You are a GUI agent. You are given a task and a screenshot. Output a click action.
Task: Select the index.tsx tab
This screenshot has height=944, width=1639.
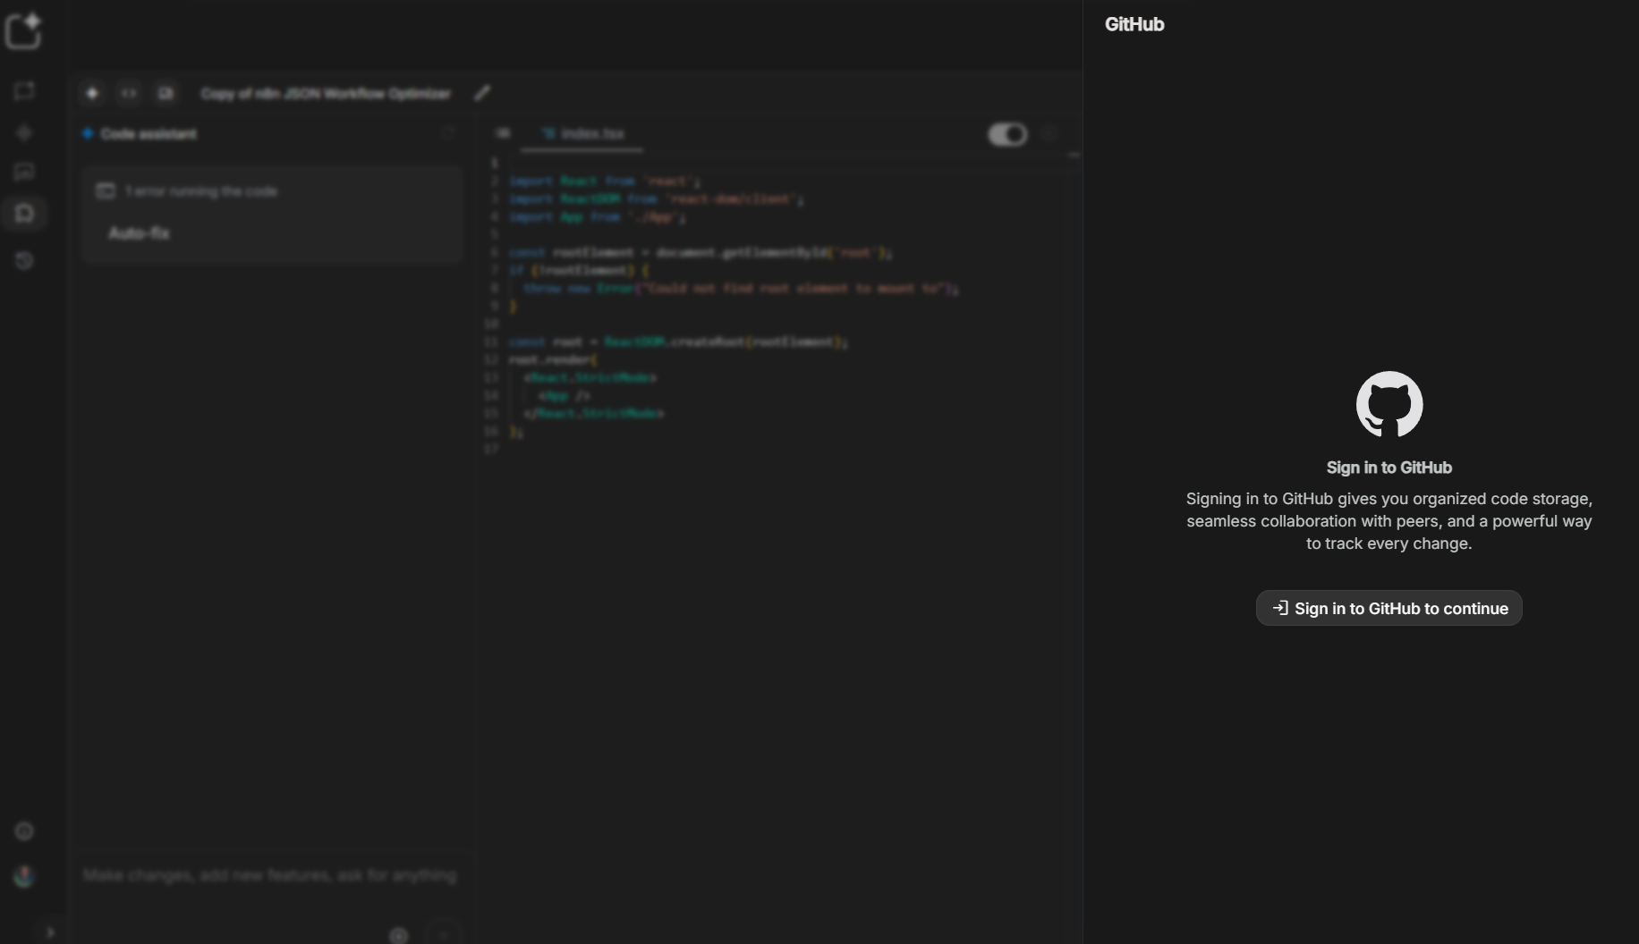point(584,133)
